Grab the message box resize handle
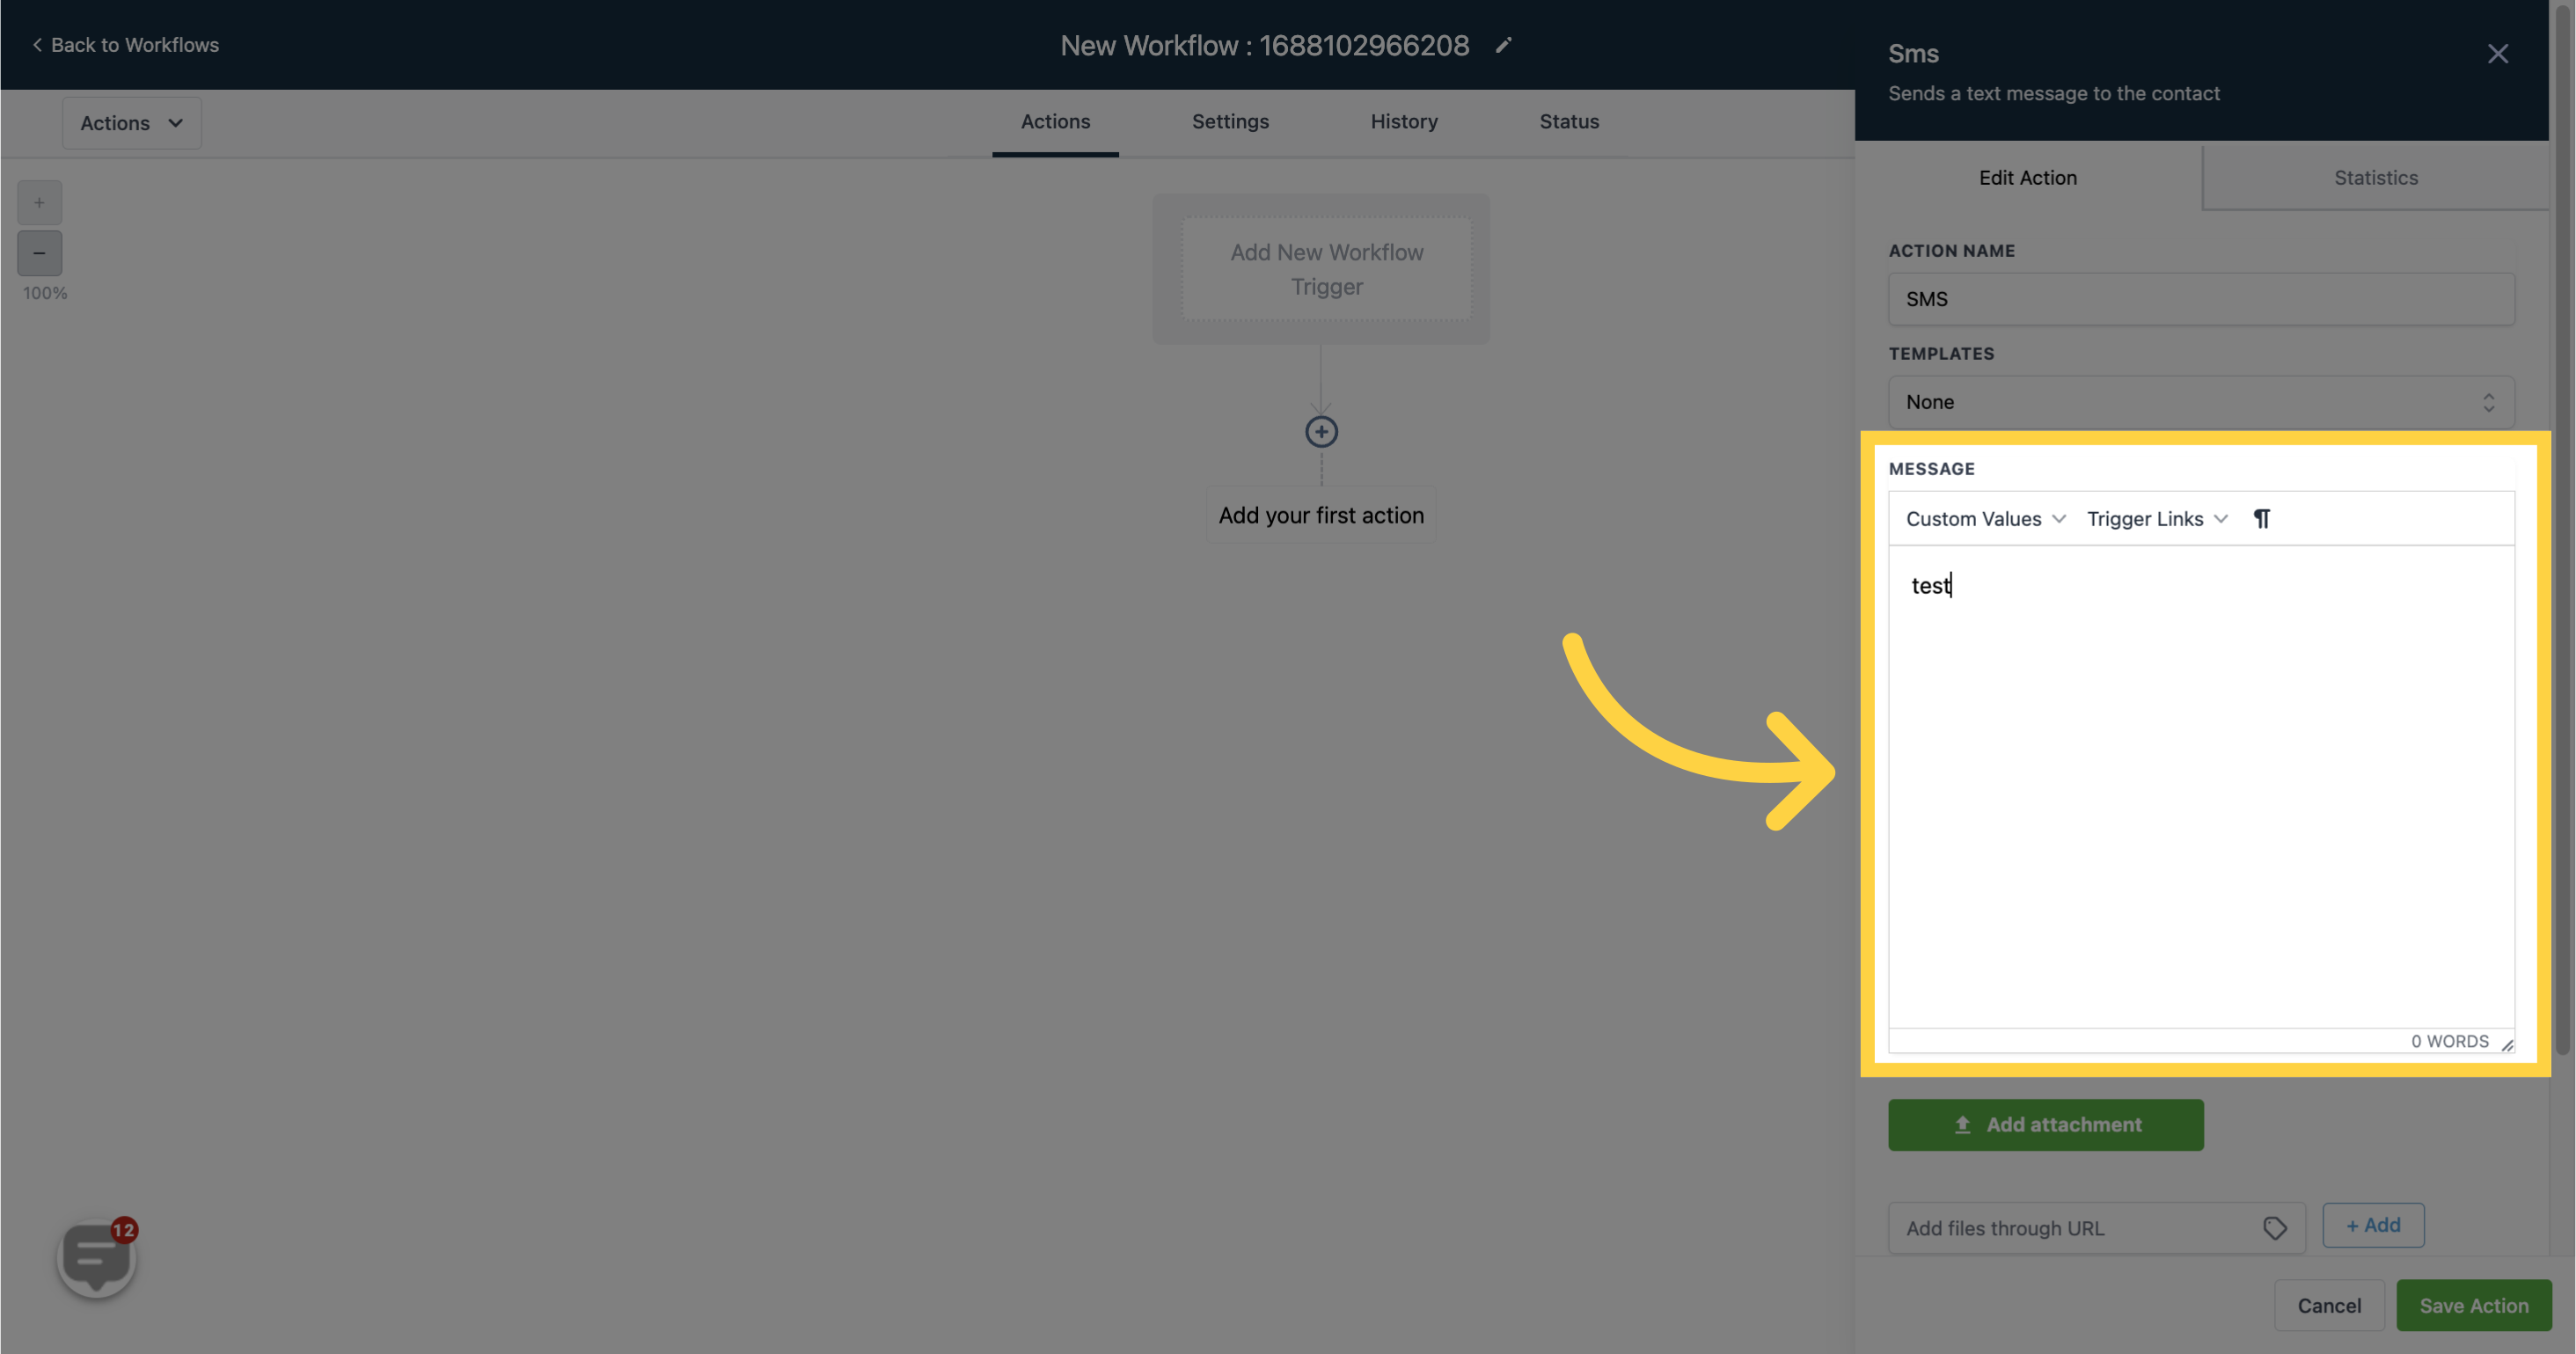Screen dimensions: 2576x1354 [2507, 1045]
